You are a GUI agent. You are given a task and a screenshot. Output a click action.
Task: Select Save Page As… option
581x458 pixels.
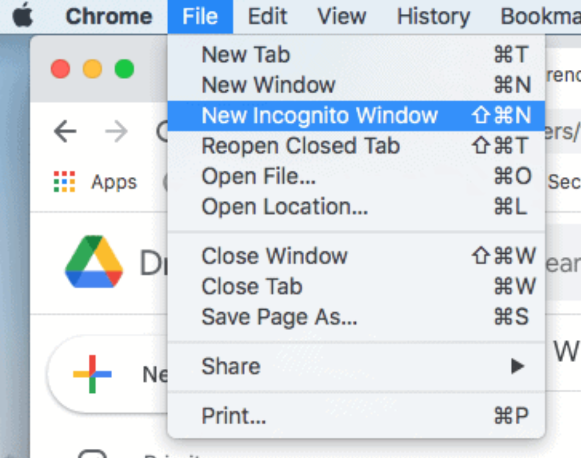(279, 317)
